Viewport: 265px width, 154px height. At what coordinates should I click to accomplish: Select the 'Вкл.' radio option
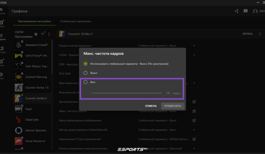pos(86,82)
